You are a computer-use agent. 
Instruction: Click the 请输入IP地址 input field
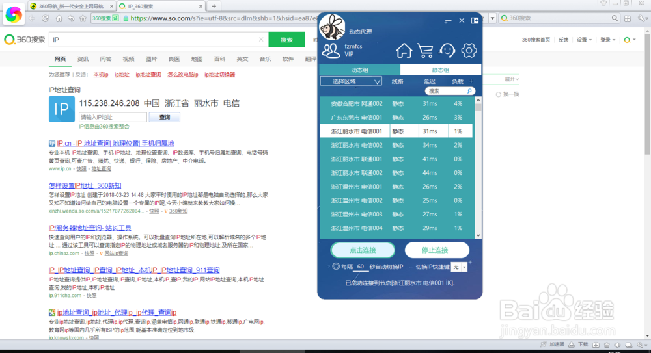point(113,118)
